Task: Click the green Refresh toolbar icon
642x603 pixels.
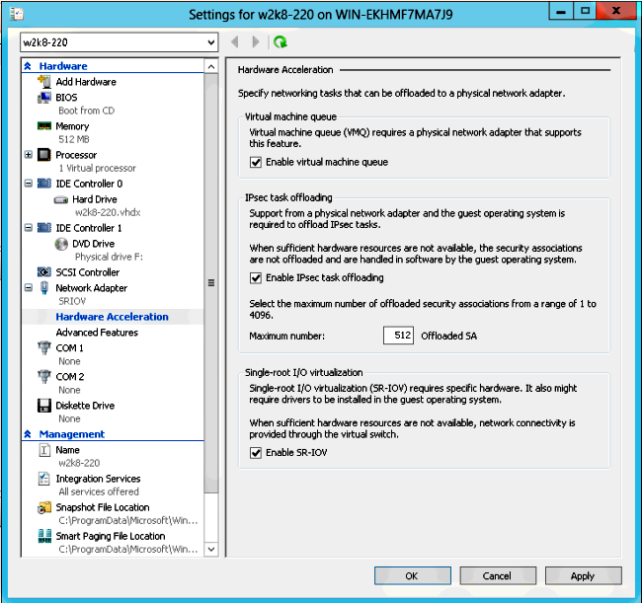Action: 281,41
